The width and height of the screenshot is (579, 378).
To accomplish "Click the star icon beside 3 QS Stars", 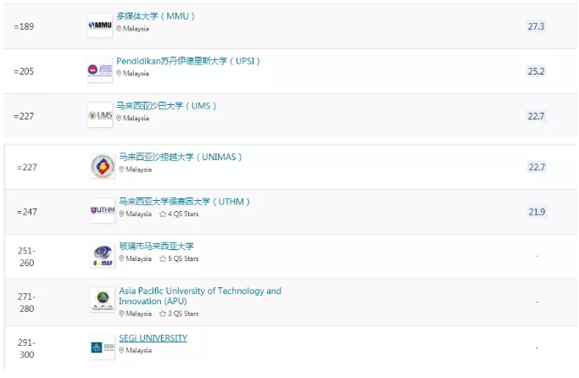I will coord(163,314).
